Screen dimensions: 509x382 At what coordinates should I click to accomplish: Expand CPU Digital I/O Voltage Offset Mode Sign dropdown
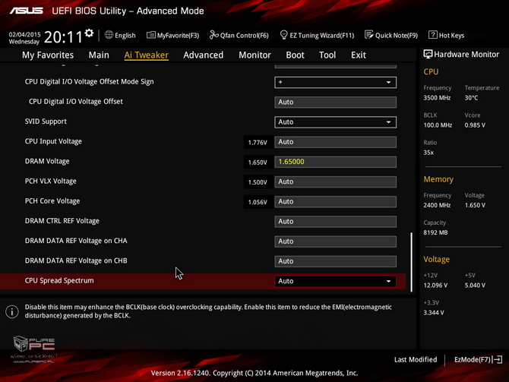click(x=335, y=82)
